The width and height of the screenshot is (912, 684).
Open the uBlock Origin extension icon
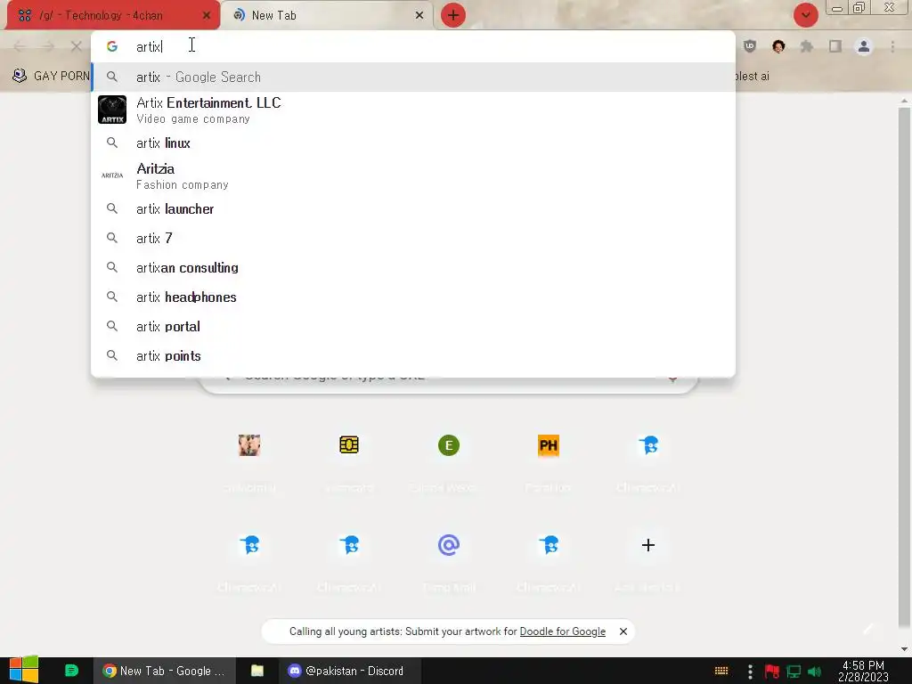(750, 46)
